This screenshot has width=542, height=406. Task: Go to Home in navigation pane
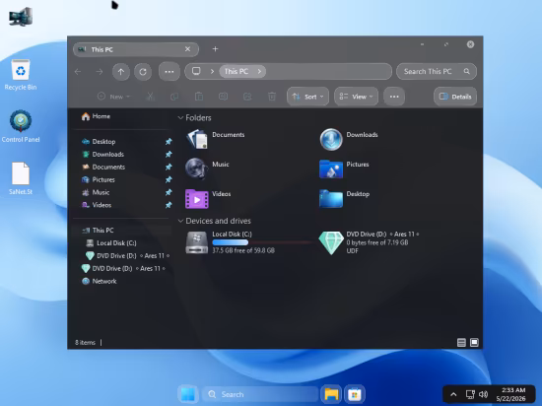96,116
